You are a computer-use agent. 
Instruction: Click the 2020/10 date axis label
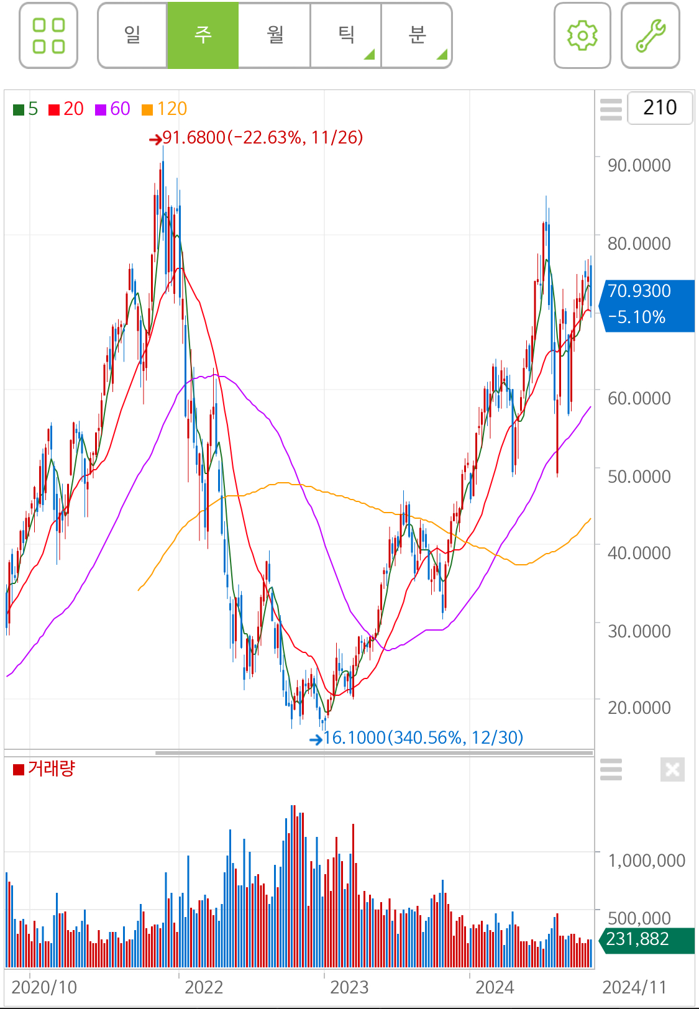[44, 987]
